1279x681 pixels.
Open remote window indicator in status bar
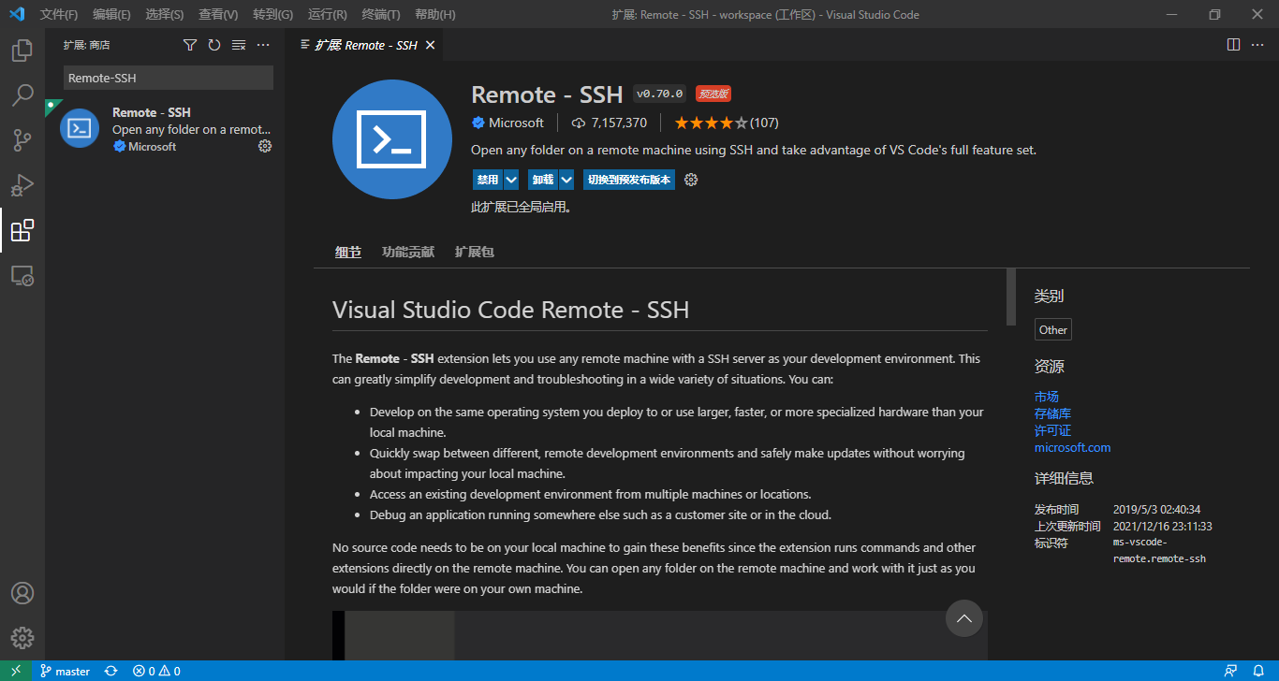tap(16, 671)
